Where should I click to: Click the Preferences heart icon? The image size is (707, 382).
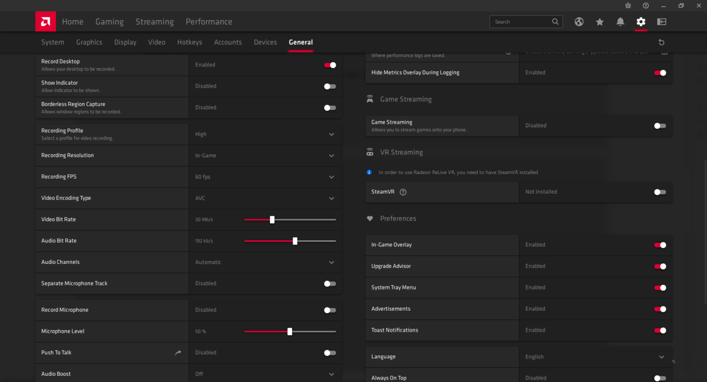370,218
